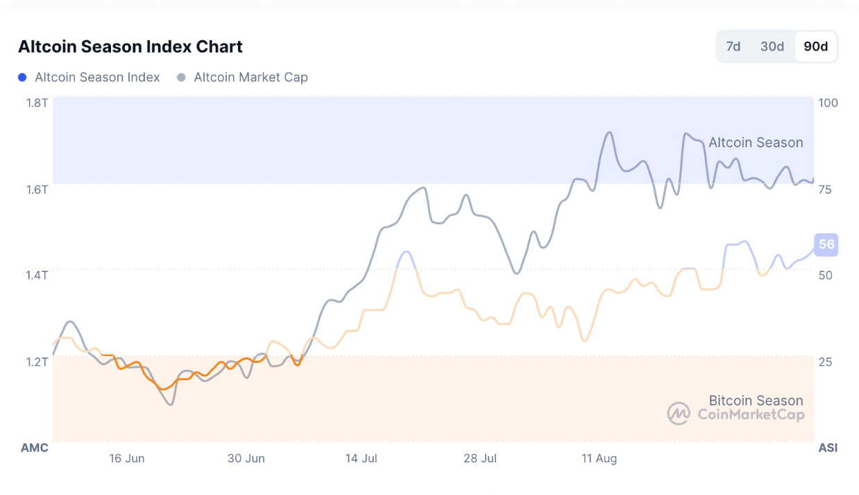This screenshot has width=859, height=495.
Task: Click the 14 Jul date marker on timeline
Action: [x=362, y=458]
